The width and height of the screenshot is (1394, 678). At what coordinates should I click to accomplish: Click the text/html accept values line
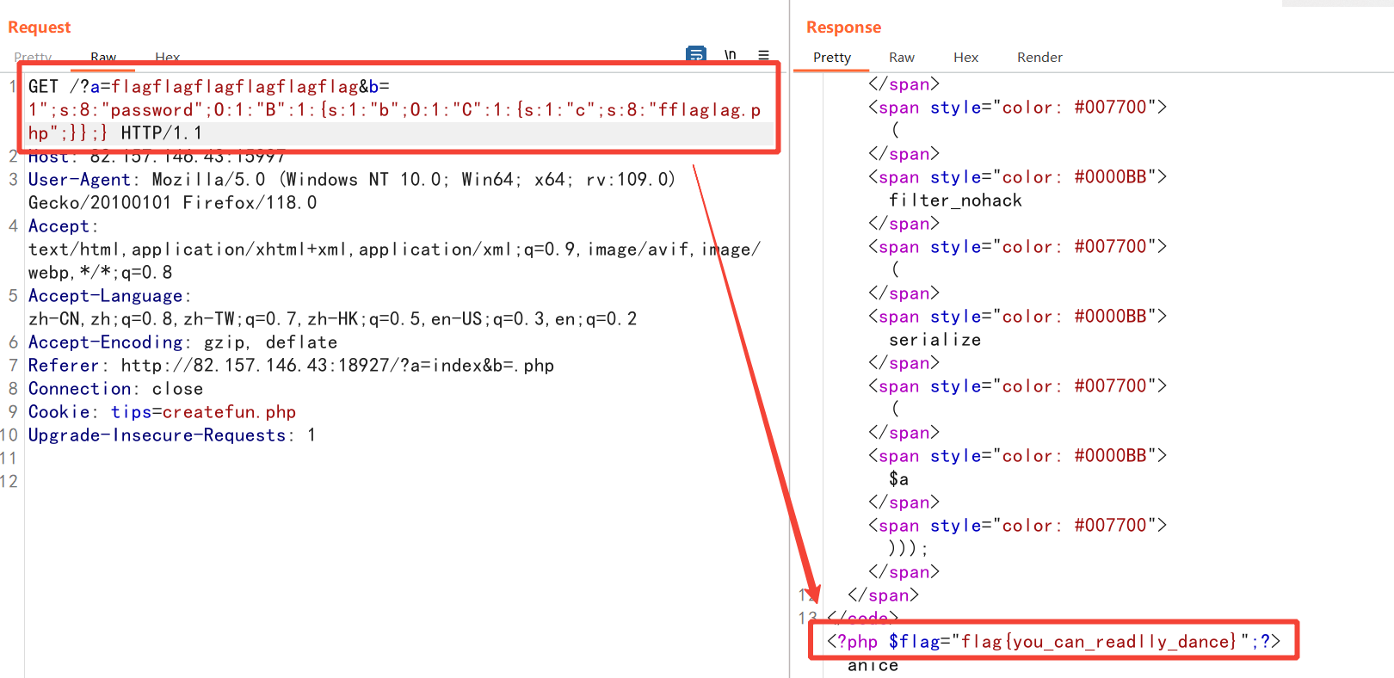pyautogui.click(x=394, y=249)
